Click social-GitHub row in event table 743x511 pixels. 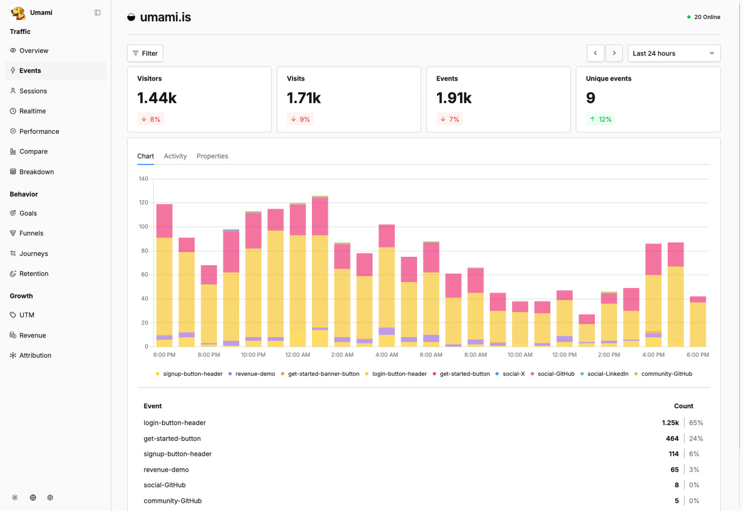[424, 485]
